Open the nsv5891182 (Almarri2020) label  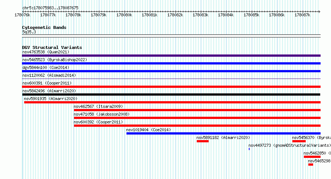pyautogui.click(x=223, y=137)
